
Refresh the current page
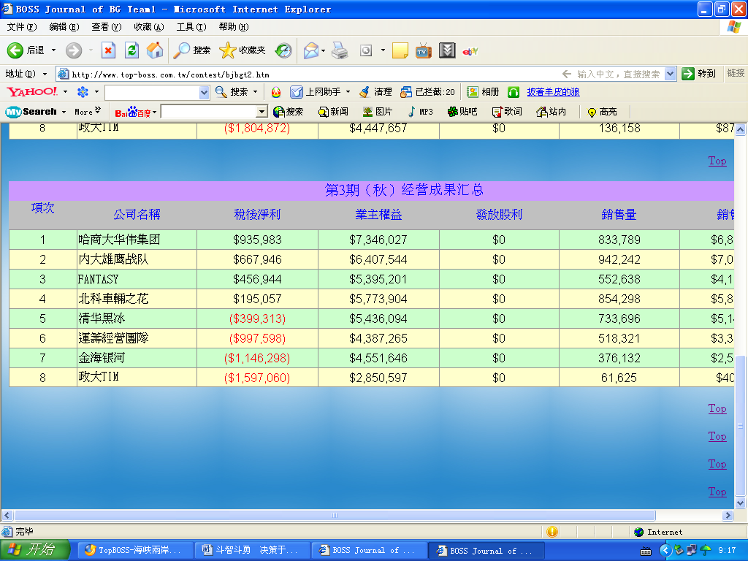131,50
